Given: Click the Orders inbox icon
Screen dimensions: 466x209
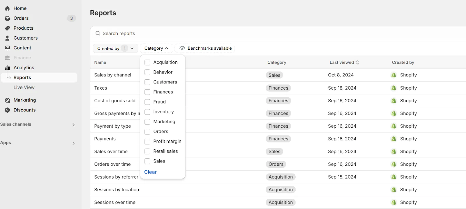Looking at the screenshot, I should click(x=7, y=18).
